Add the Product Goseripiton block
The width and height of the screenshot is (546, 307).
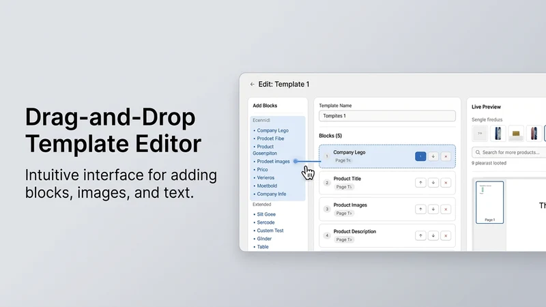click(265, 150)
